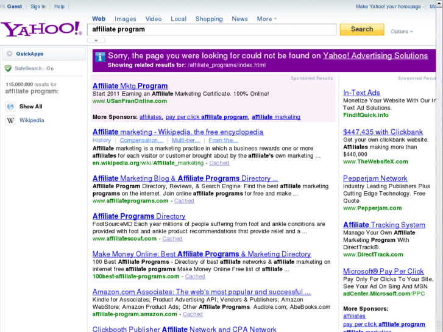Open Clickbooth Publisher Affiliate Network result
The width and height of the screenshot is (443, 332).
[185, 329]
